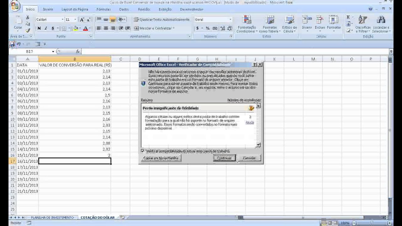Open the Geral number format dropdown
The height and width of the screenshot is (226, 402).
230,19
